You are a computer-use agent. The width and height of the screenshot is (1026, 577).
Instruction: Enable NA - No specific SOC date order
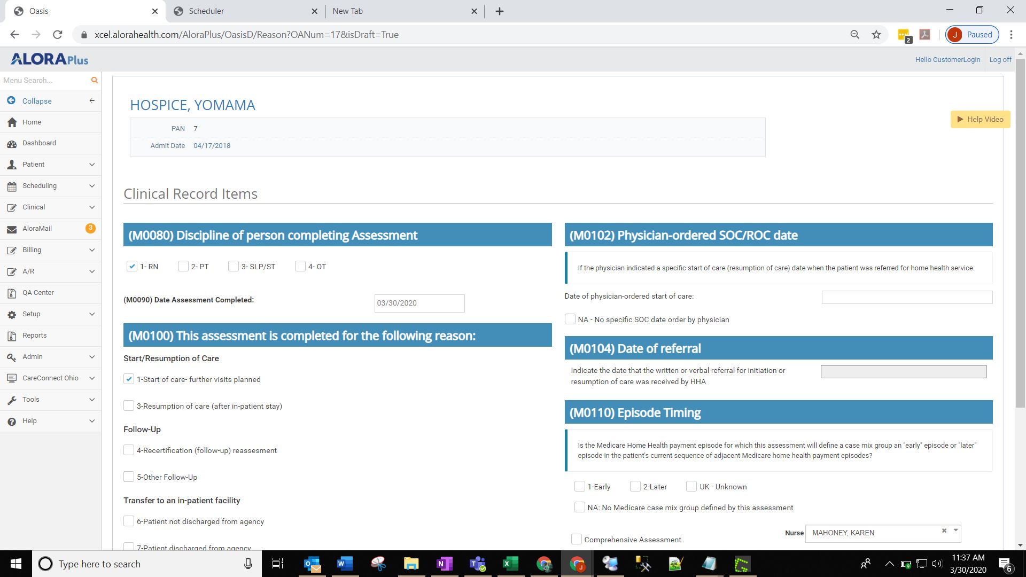click(570, 319)
